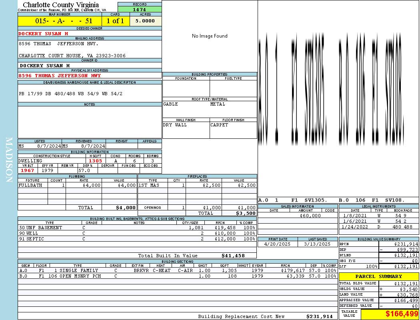The width and height of the screenshot is (420, 320).
Task: Click Building Replacement Cost New $231,914
Action: pyautogui.click(x=319, y=316)
